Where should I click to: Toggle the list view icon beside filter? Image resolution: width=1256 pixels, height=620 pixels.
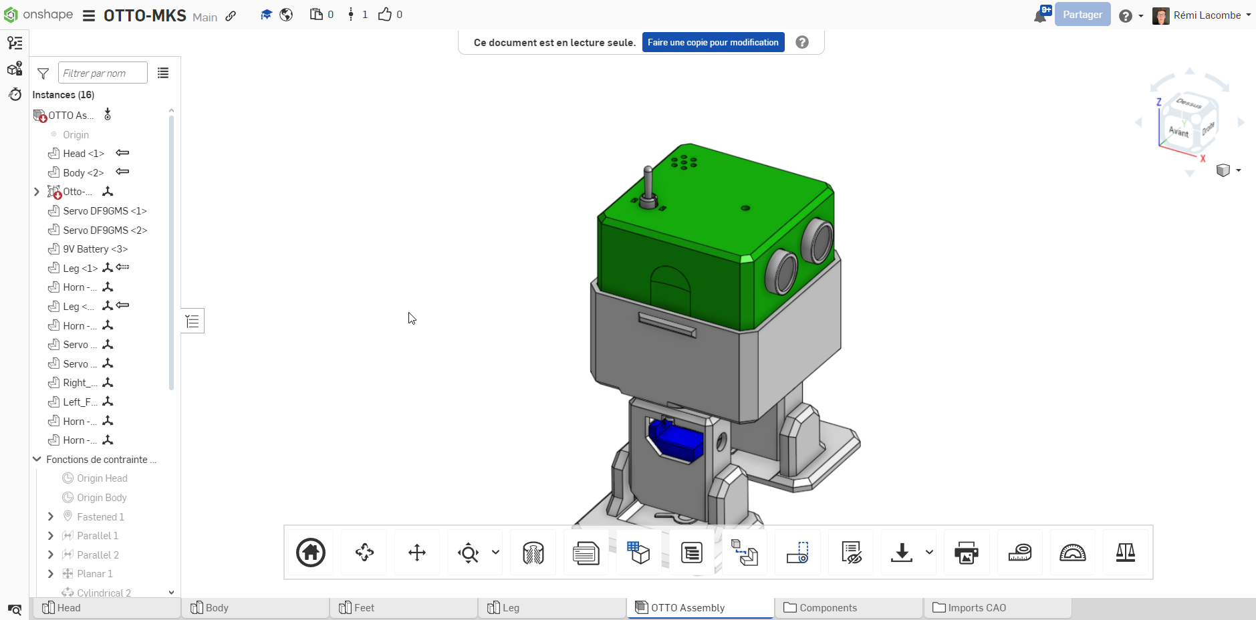163,73
